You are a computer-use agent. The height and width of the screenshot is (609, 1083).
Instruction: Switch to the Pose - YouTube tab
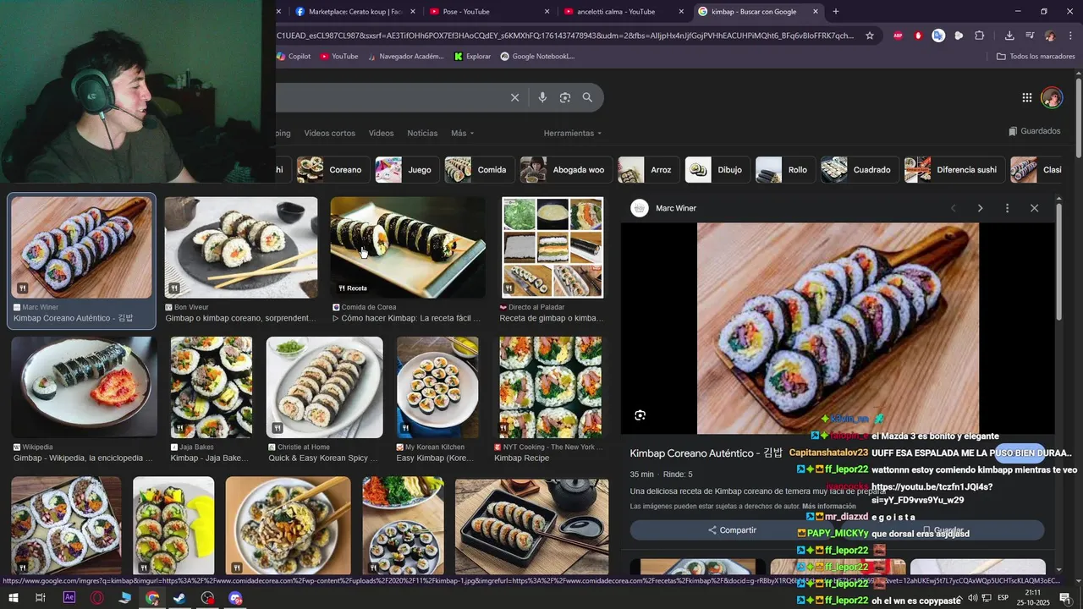click(x=490, y=11)
